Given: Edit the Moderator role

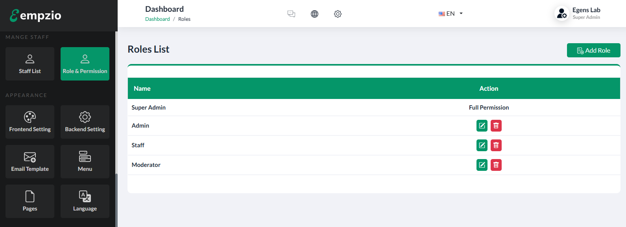Looking at the screenshot, I should point(482,165).
